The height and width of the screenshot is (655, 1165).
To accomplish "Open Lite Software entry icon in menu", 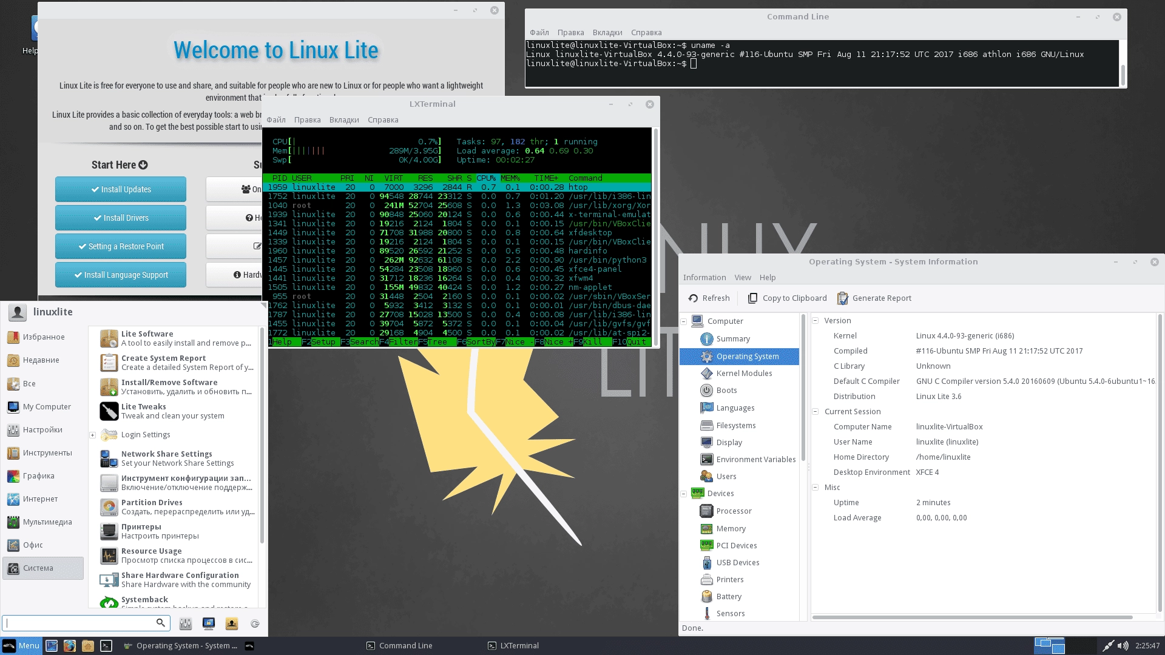I will coord(109,338).
